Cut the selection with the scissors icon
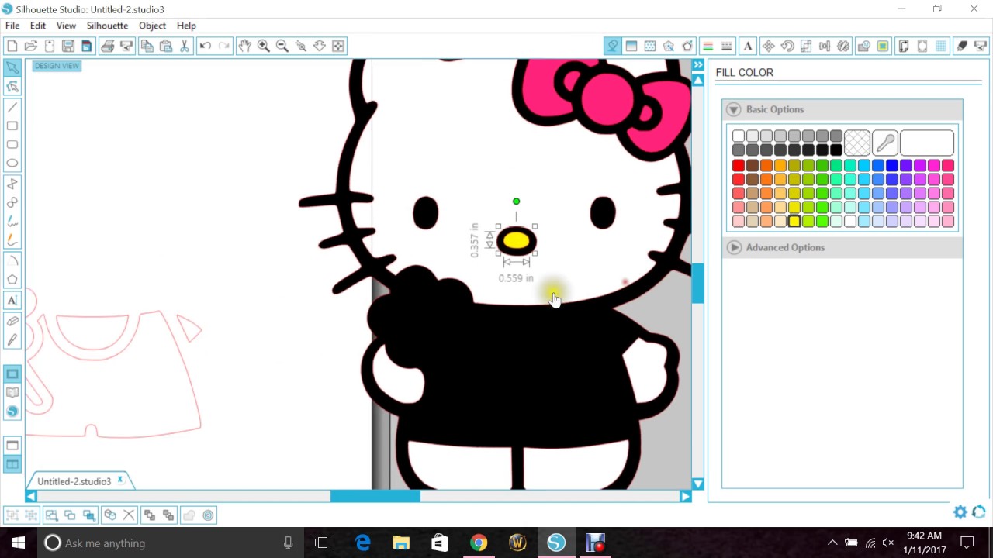This screenshot has height=558, width=993. pos(185,46)
